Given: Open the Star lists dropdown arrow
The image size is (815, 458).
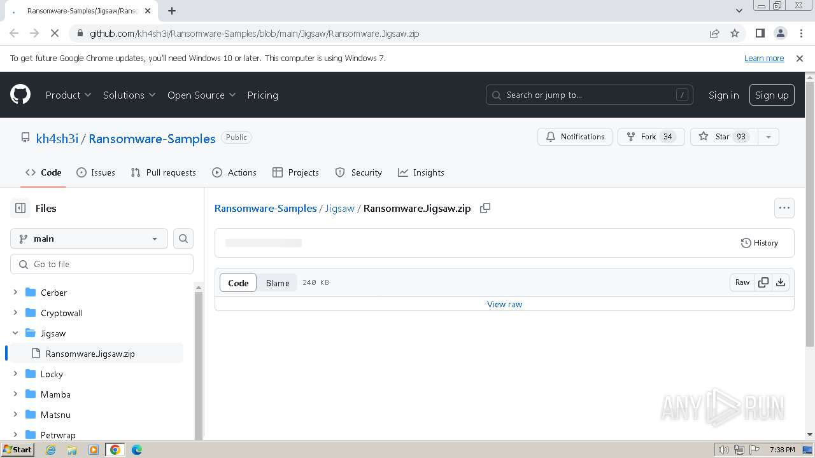Looking at the screenshot, I should click(769, 137).
